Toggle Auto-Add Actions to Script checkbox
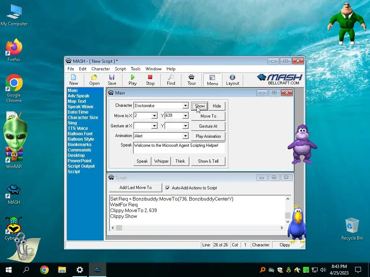The width and height of the screenshot is (370, 277). 168,188
